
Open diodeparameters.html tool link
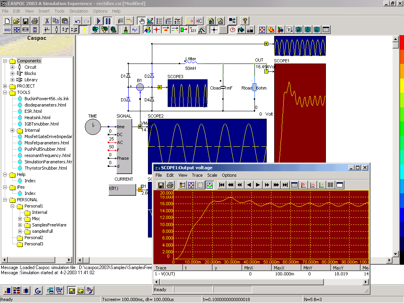pos(45,105)
